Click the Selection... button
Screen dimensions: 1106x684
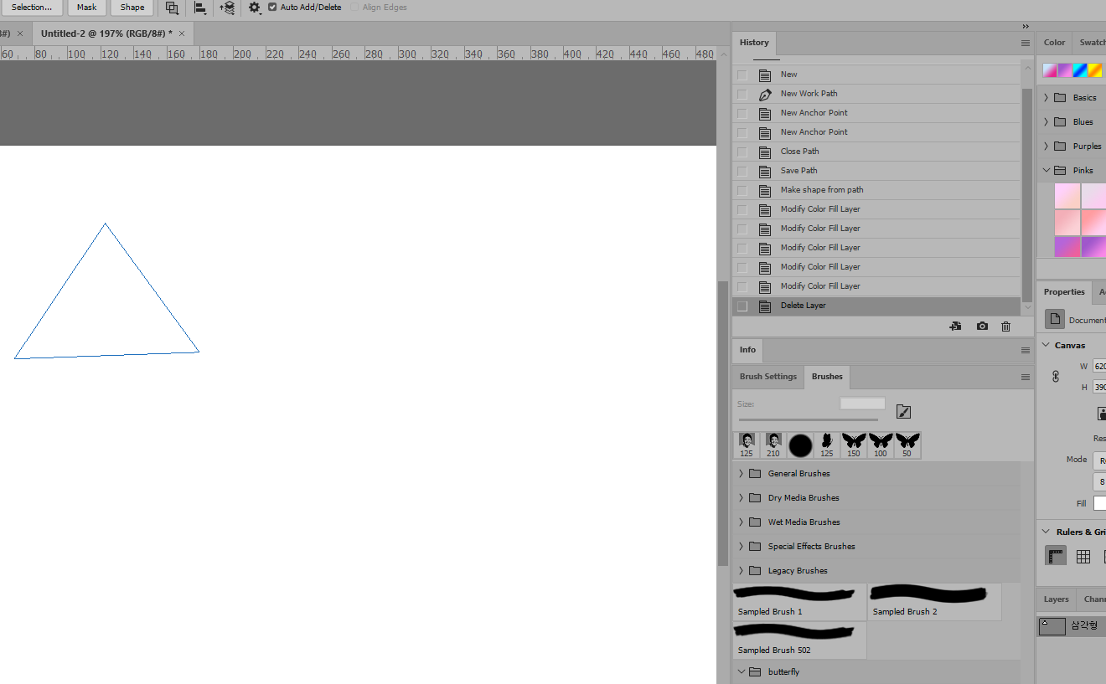[32, 8]
